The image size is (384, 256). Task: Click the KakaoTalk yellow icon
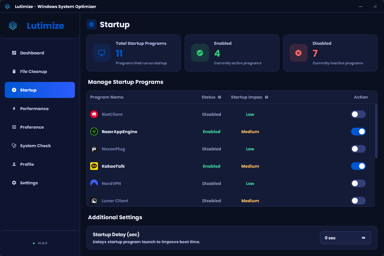94,166
